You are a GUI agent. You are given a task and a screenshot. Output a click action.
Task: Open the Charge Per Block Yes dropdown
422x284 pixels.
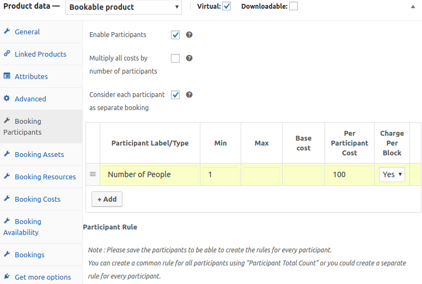[392, 174]
